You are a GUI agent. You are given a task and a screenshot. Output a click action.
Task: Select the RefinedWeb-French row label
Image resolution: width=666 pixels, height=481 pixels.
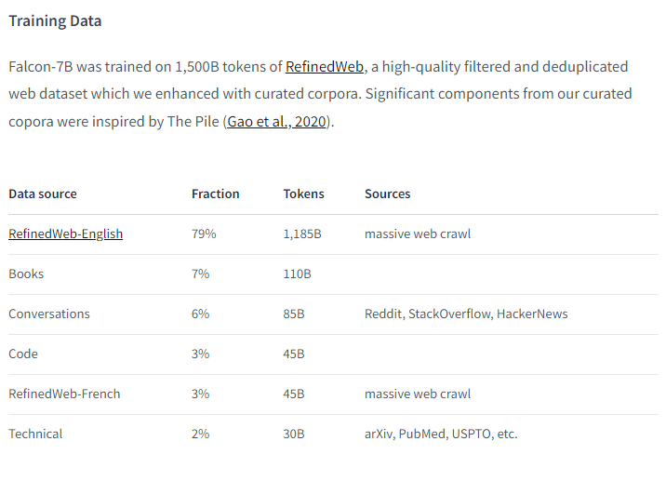[64, 394]
